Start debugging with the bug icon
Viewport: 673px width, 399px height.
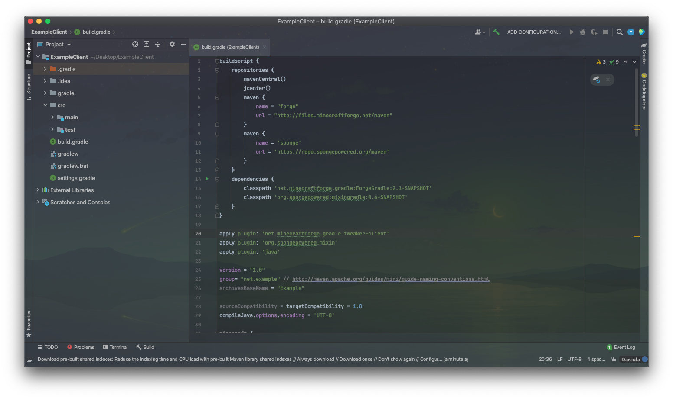(583, 32)
